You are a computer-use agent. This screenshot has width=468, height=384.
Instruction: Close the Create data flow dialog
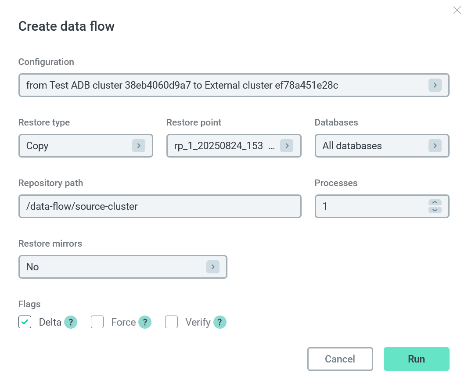pyautogui.click(x=457, y=10)
